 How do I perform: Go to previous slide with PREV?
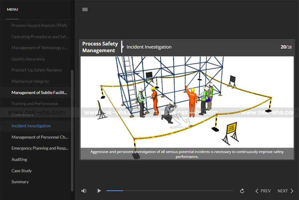[x=263, y=191]
